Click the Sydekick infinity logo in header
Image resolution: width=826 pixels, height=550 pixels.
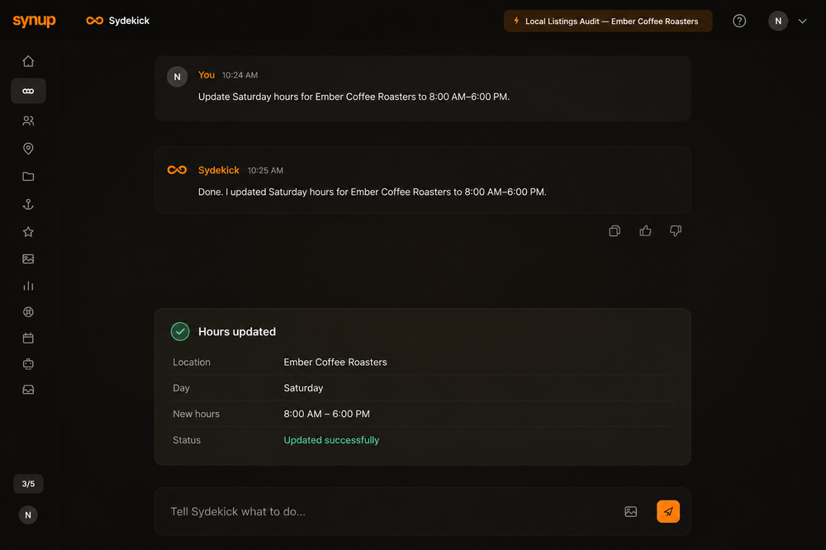point(95,21)
